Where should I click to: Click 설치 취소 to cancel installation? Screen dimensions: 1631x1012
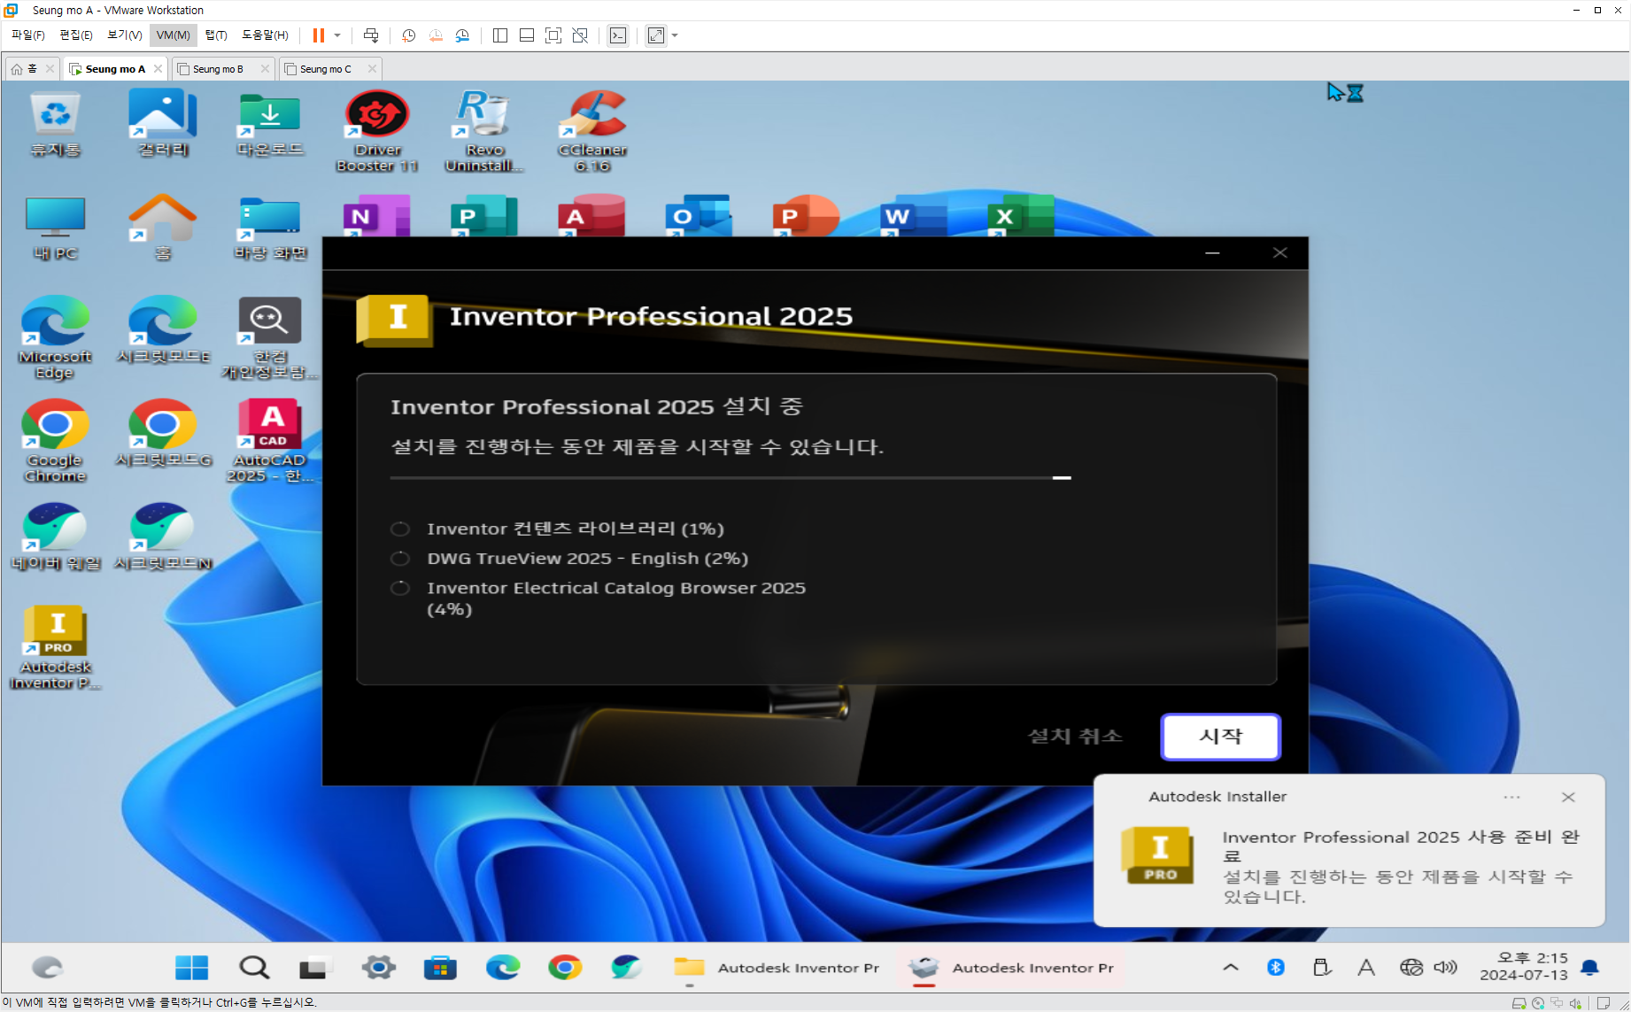tap(1075, 737)
